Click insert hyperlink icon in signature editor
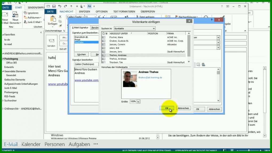272x153 pixels. [203, 65]
